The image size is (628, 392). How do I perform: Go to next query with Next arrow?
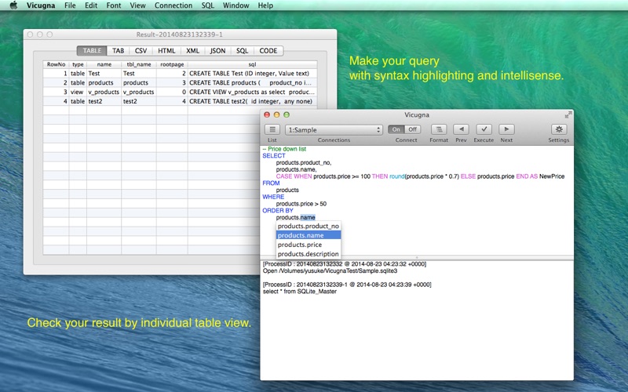[506, 129]
